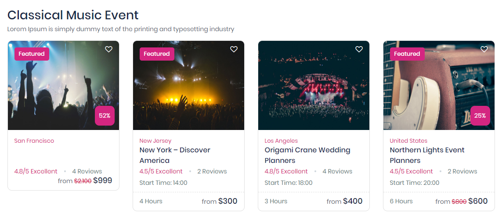This screenshot has width=502, height=220.
Task: Click Featured badge on New Jersey card
Action: (x=157, y=54)
